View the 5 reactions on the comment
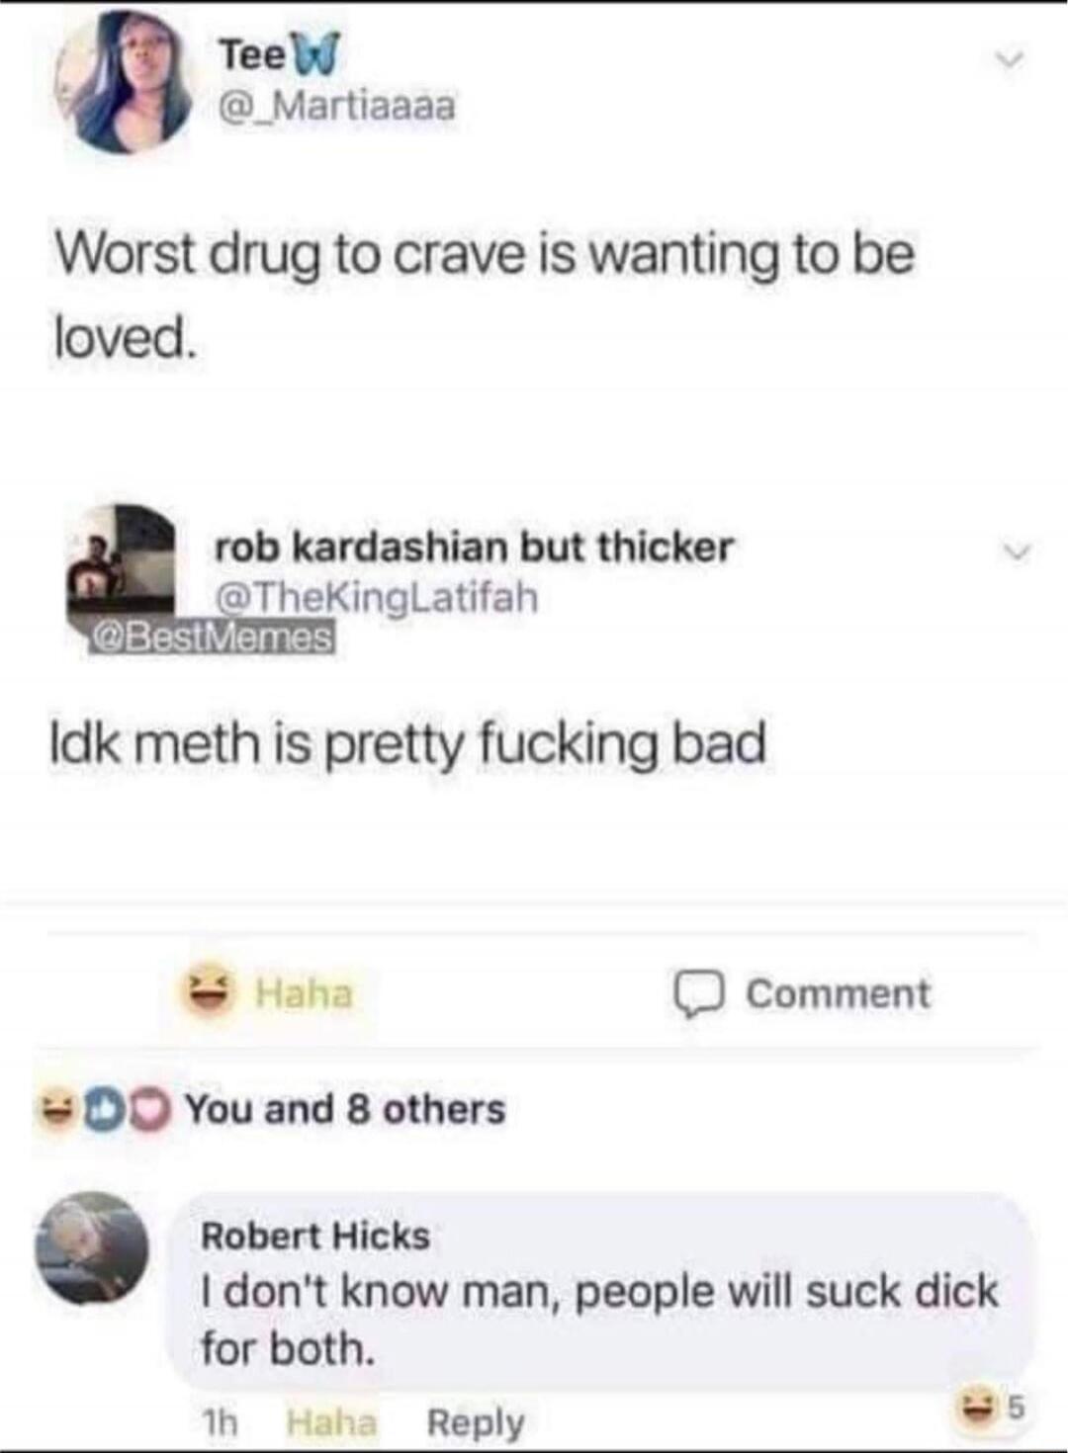Image resolution: width=1068 pixels, height=1453 pixels. click(991, 1406)
